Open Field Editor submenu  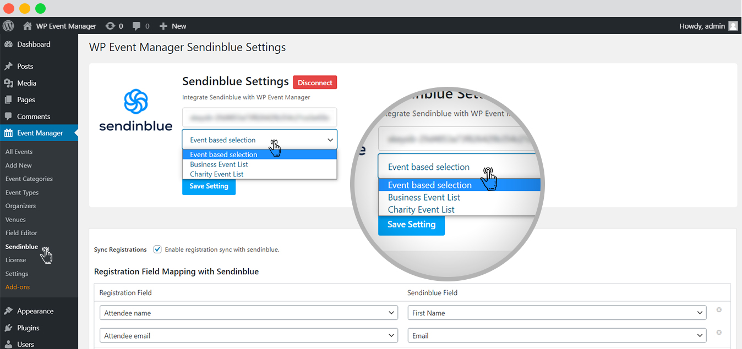click(21, 233)
